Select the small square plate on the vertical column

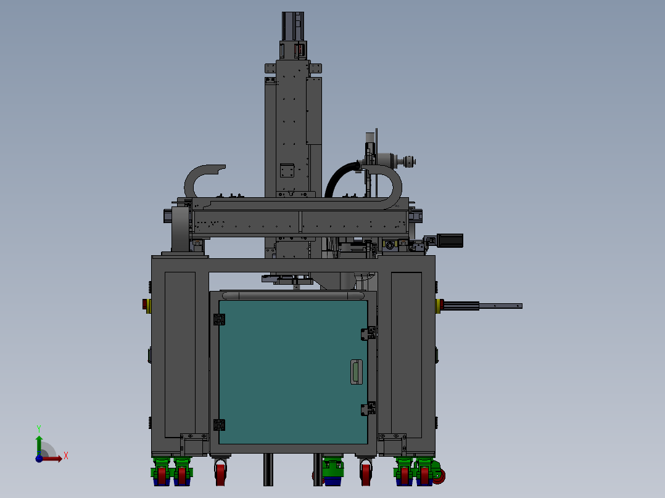[287, 170]
